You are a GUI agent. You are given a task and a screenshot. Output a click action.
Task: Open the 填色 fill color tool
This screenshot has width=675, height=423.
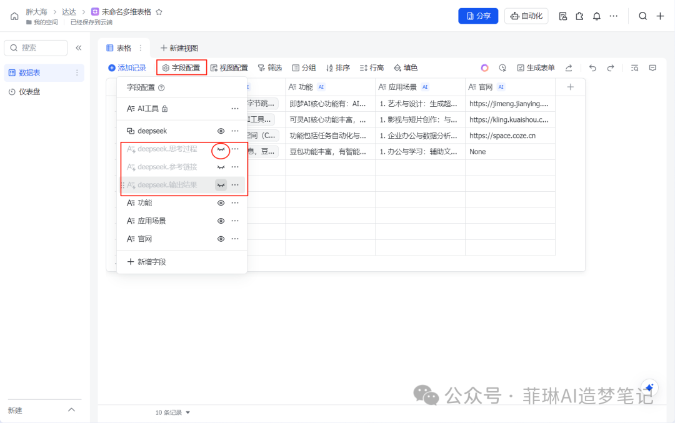(406, 68)
